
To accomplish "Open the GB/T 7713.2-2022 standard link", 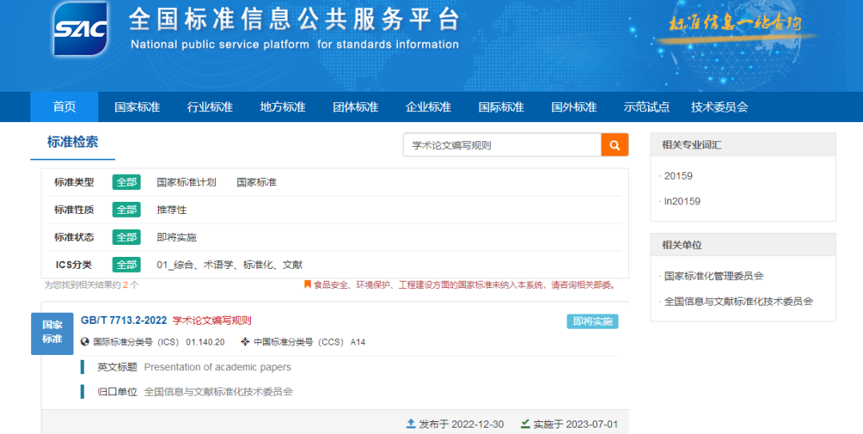I will [124, 321].
